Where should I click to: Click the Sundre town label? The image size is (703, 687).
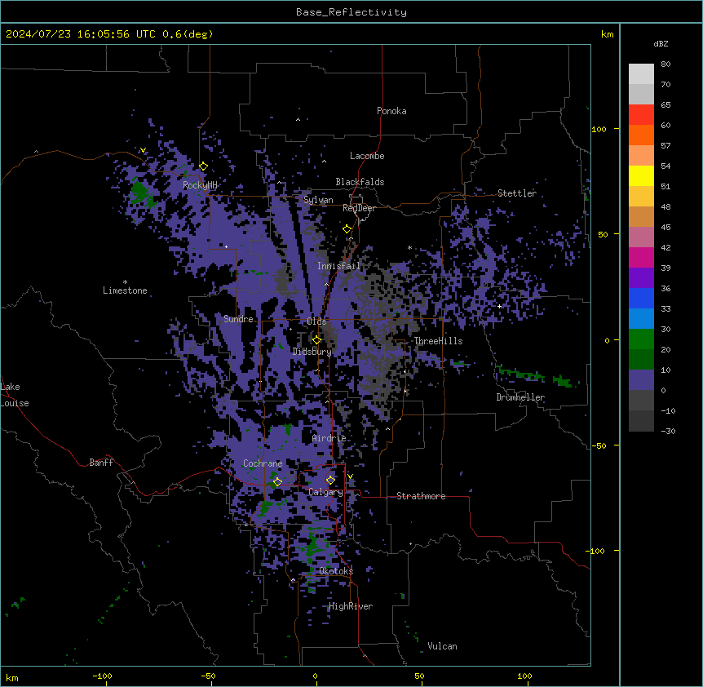(x=238, y=319)
